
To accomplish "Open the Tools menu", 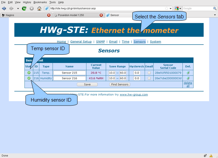I will pyautogui.click(x=52, y=2).
